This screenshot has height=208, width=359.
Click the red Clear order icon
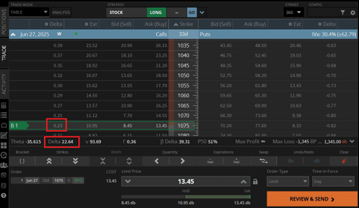[x=343, y=161]
